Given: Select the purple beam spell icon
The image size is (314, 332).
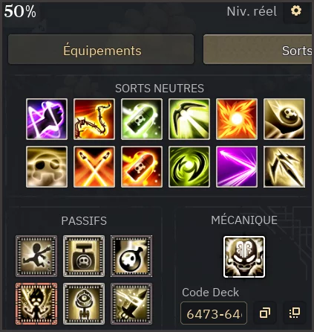Looking at the screenshot, I should click(x=237, y=167).
